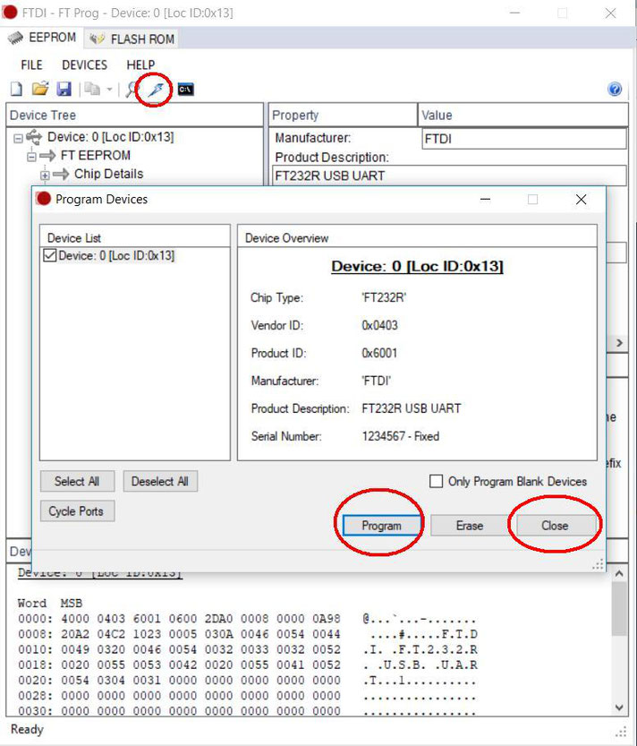
Task: Click the Close button in dialog
Action: coord(556,526)
